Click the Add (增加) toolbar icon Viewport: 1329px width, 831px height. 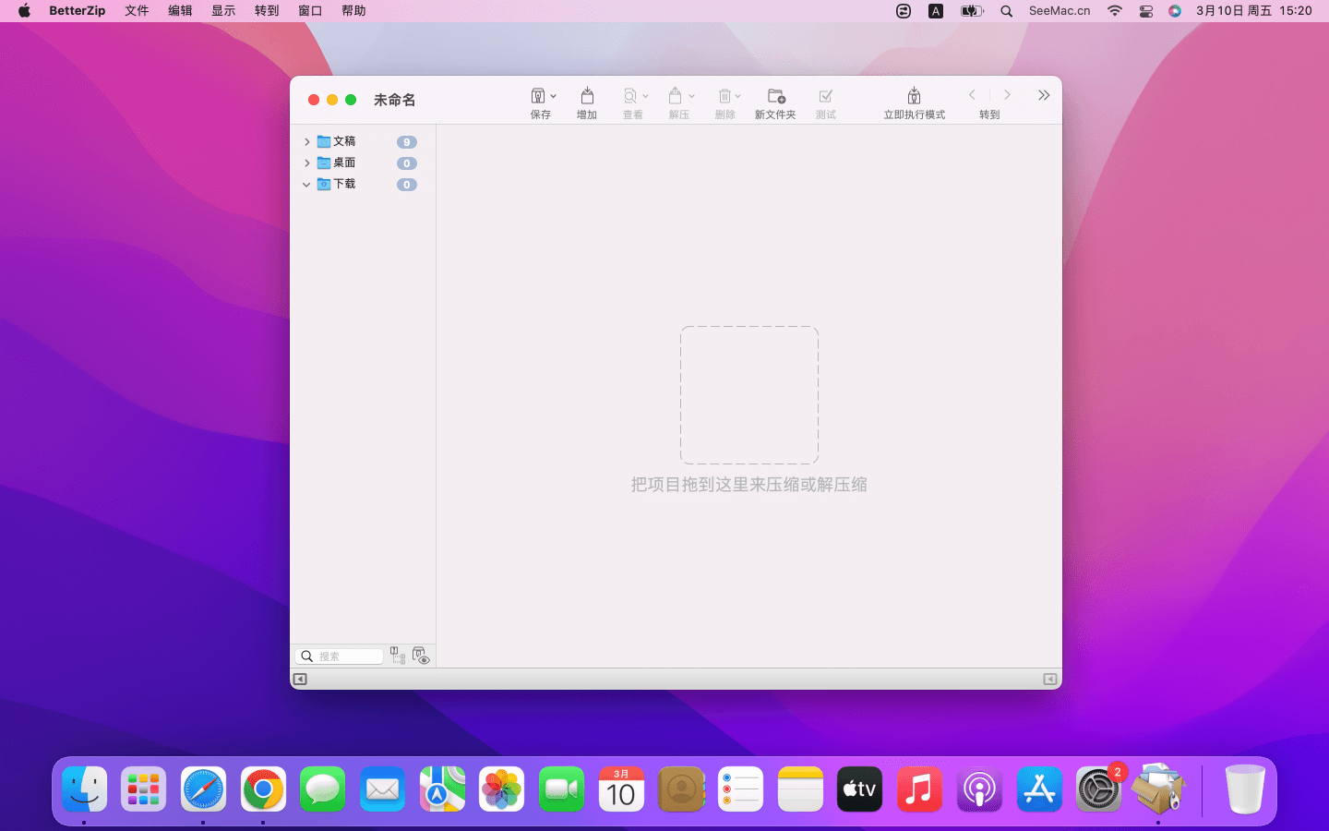587,97
